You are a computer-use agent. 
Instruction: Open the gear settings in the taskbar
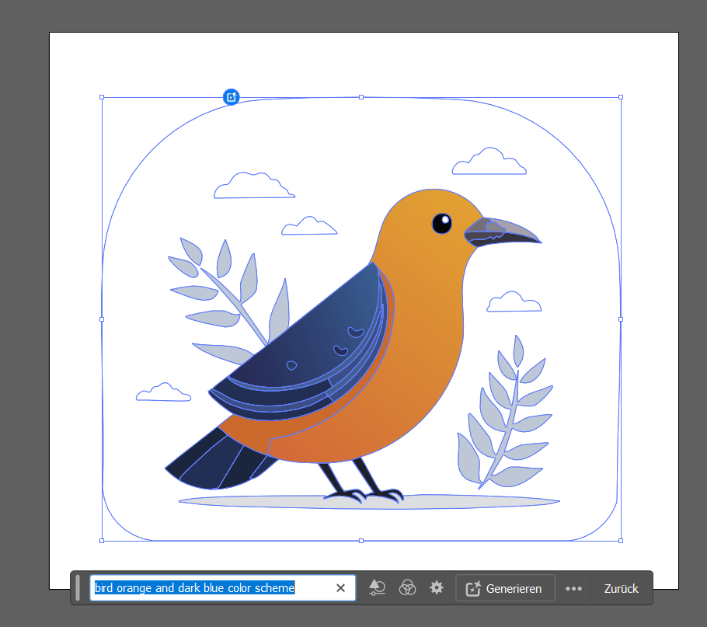tap(437, 588)
